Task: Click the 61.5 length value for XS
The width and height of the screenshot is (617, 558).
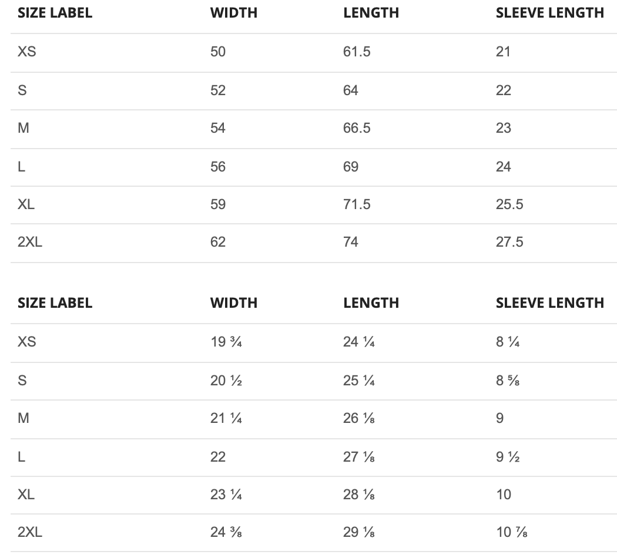Action: [357, 52]
